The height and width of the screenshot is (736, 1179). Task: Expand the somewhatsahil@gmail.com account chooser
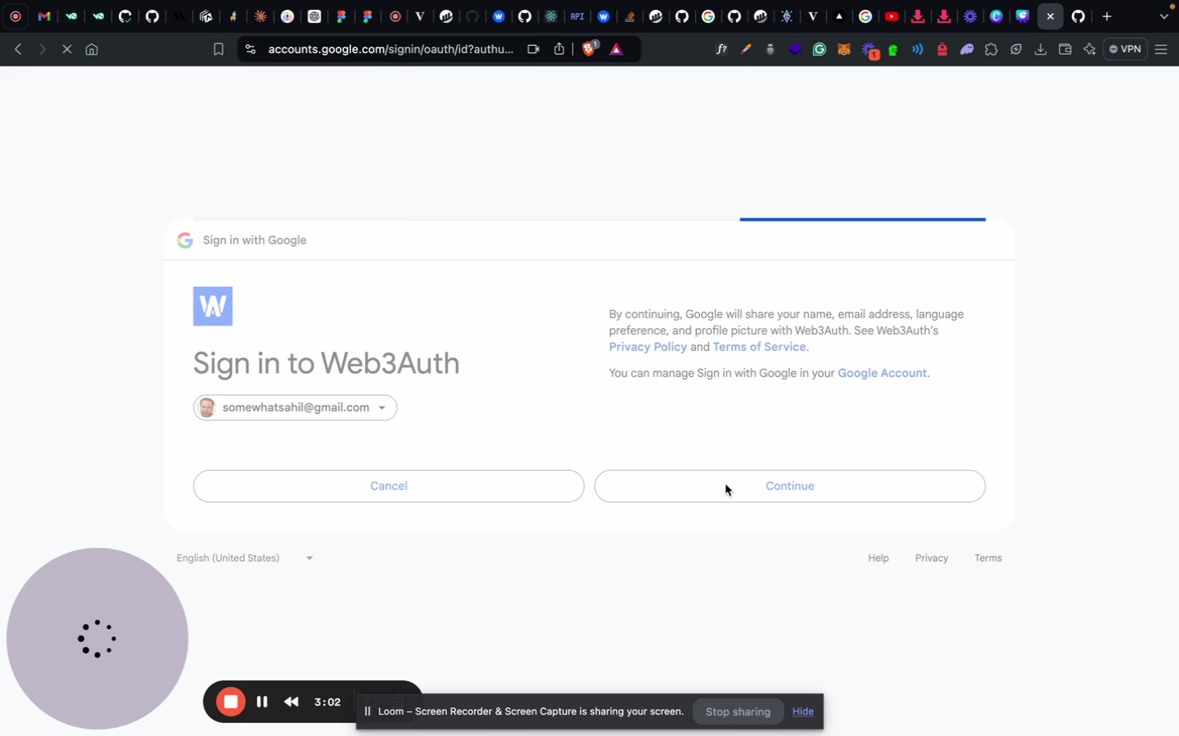click(x=296, y=407)
